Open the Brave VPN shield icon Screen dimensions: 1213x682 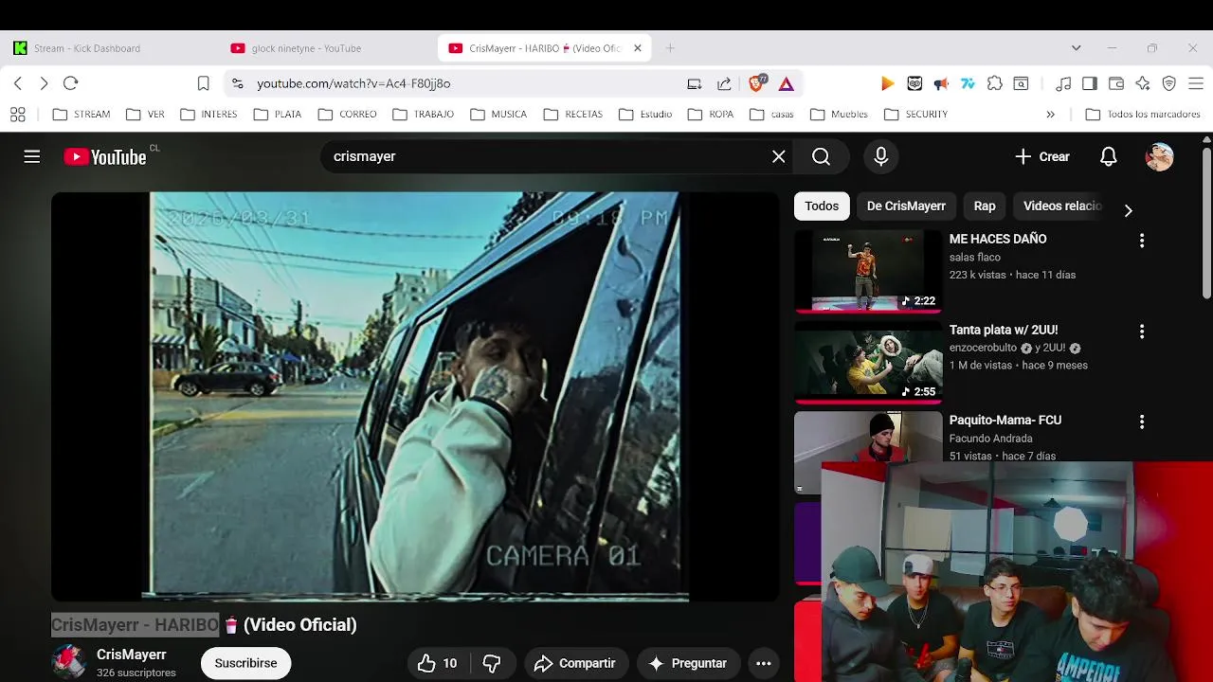click(x=1169, y=83)
